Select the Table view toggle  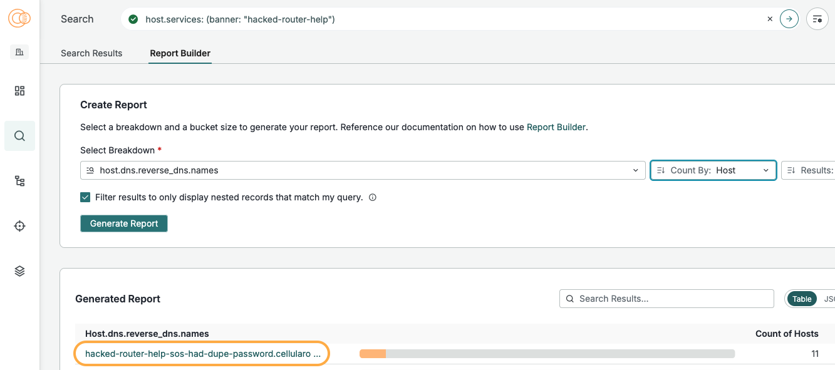(802, 299)
